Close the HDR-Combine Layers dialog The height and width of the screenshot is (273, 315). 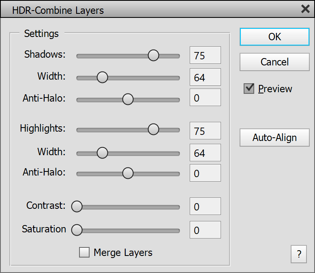[305, 9]
